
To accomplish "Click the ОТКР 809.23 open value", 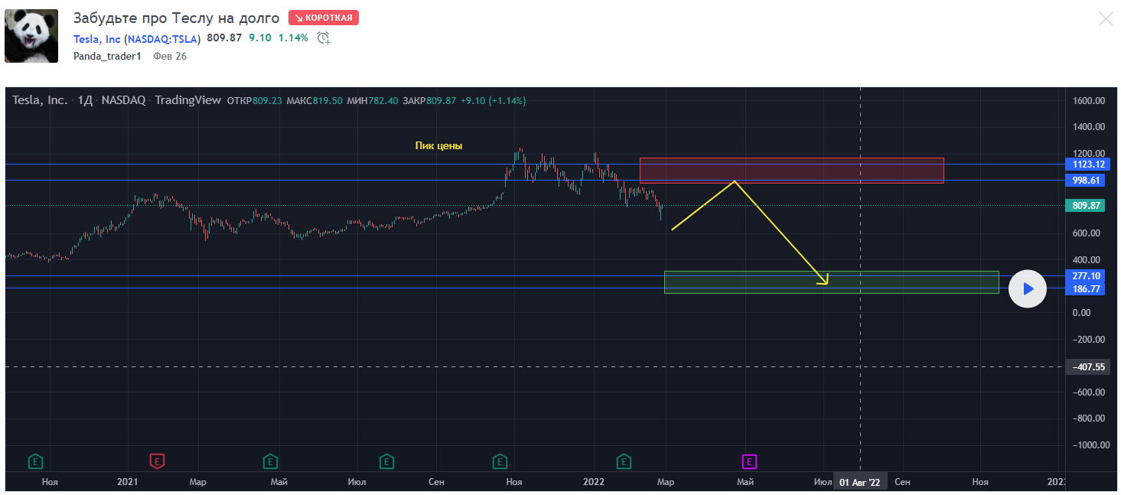I will (255, 100).
